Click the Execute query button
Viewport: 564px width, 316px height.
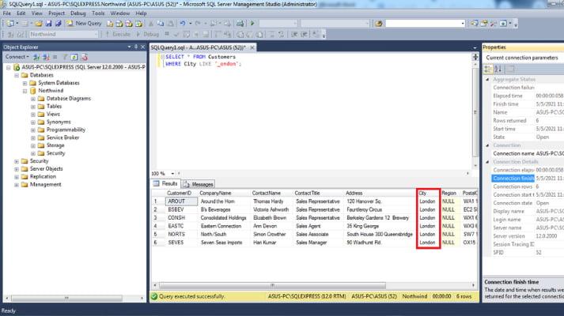pos(119,35)
